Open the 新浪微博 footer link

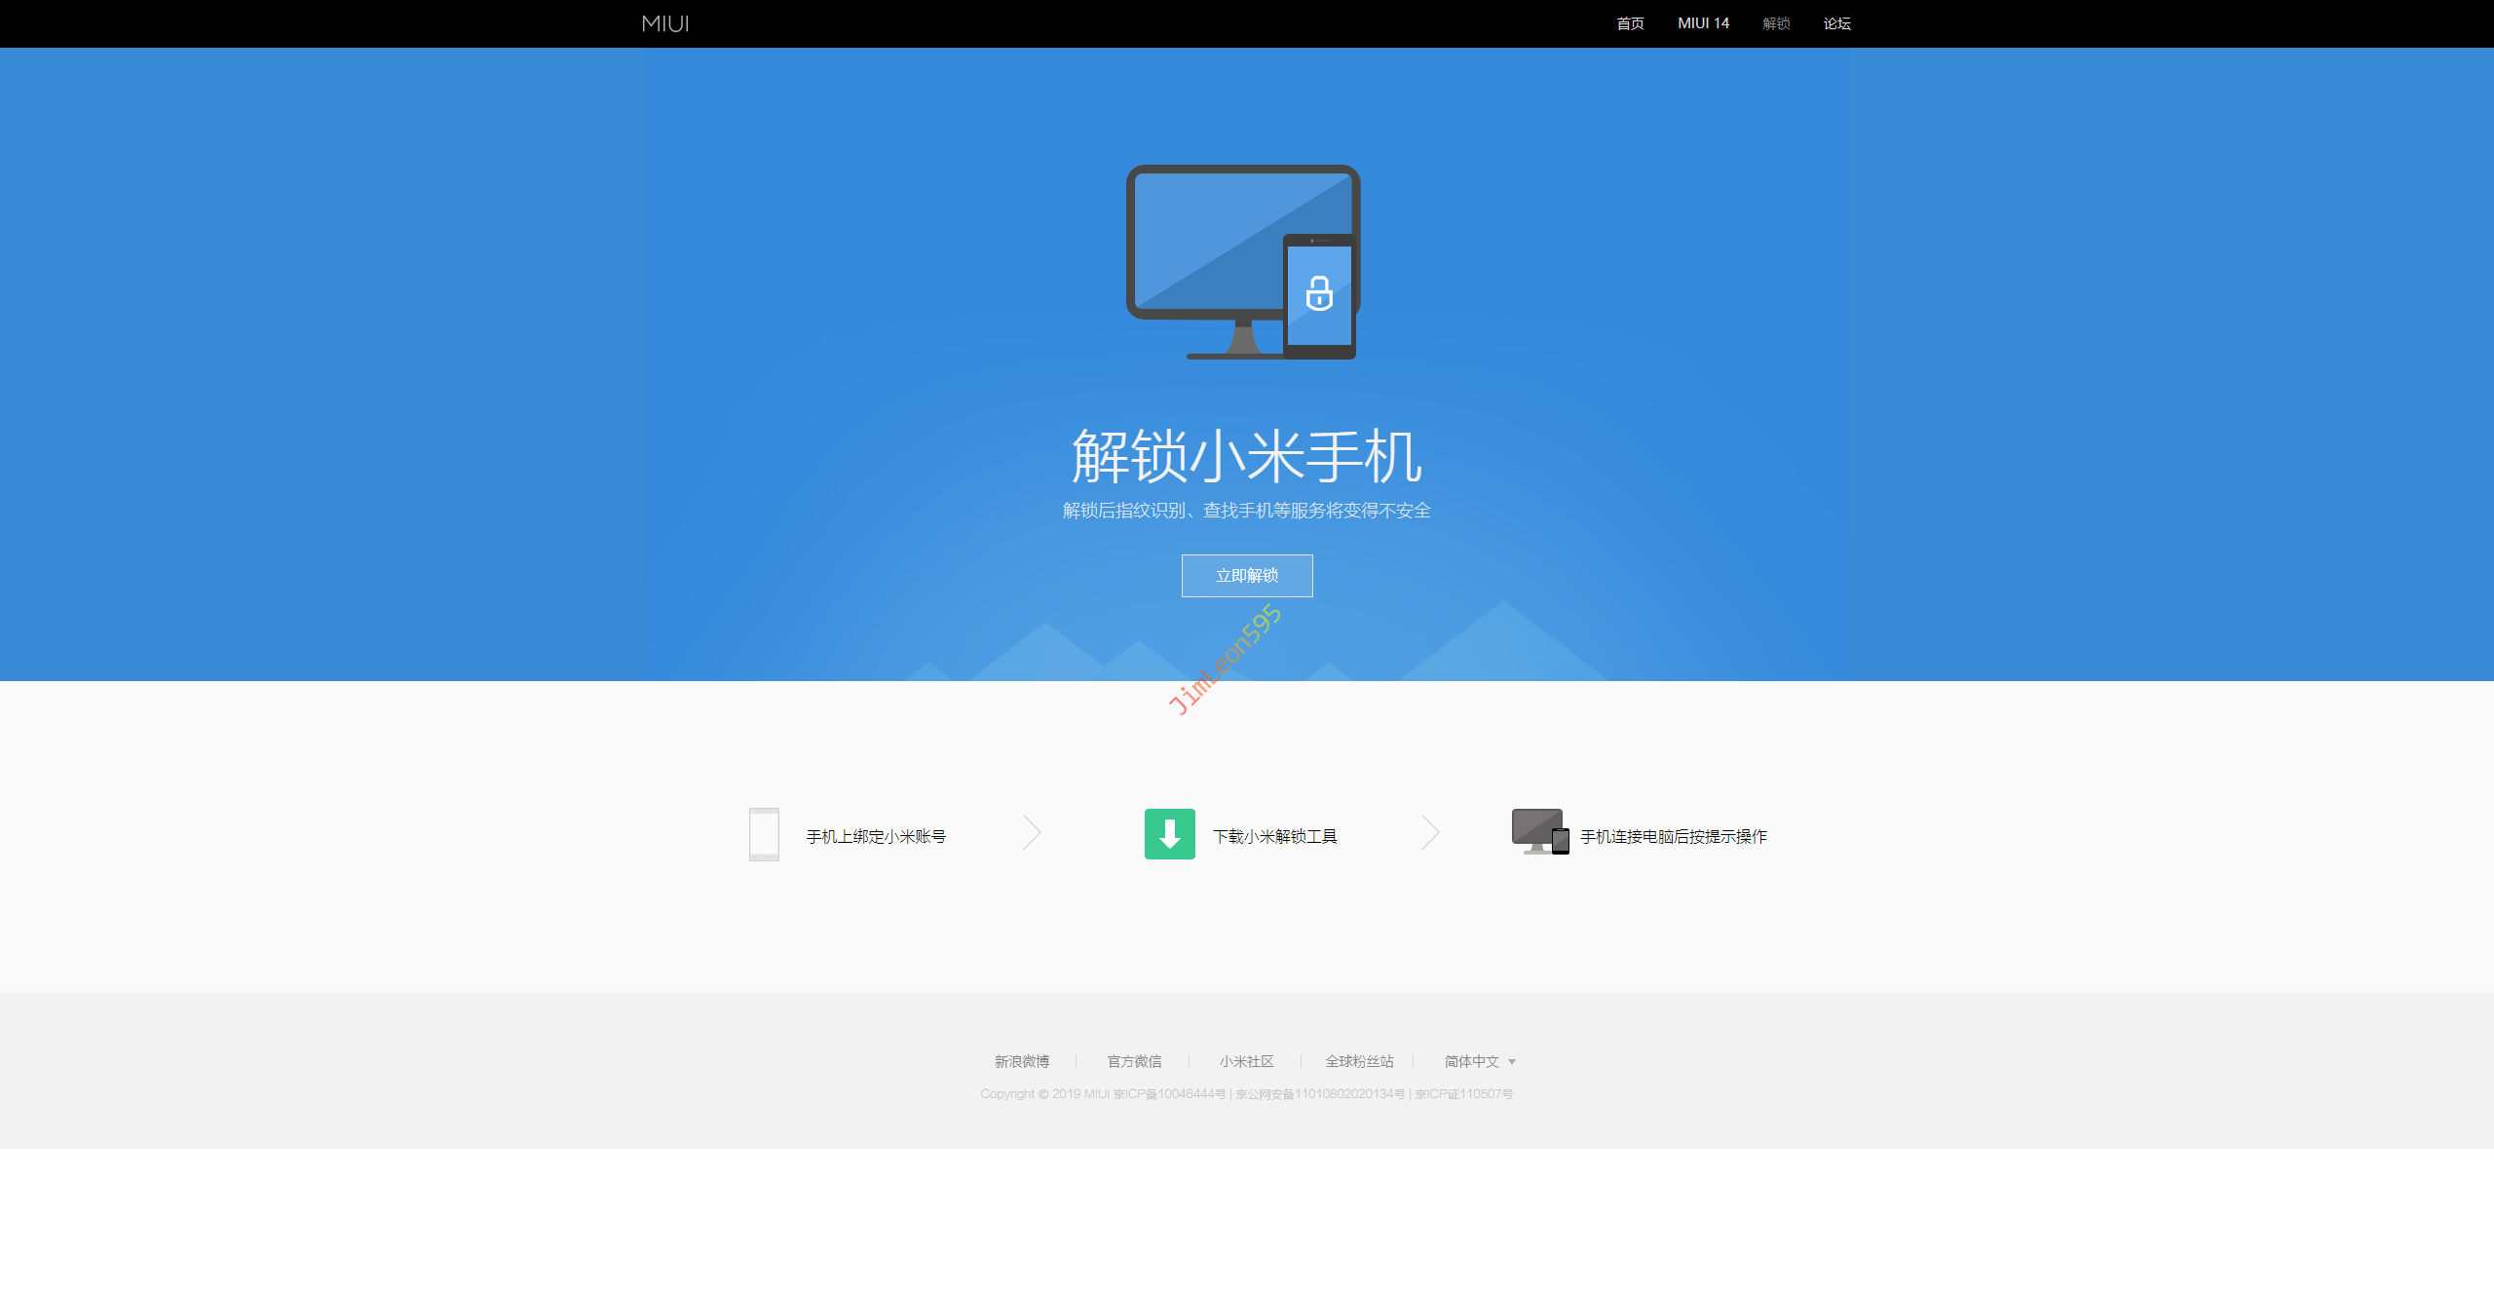tap(1022, 1061)
